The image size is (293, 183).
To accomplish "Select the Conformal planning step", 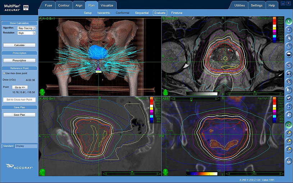I will pyautogui.click(x=122, y=13).
